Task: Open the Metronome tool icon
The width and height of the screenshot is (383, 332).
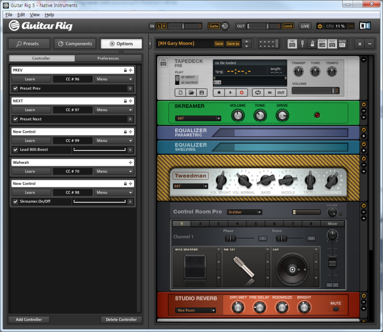Action: coord(312,44)
